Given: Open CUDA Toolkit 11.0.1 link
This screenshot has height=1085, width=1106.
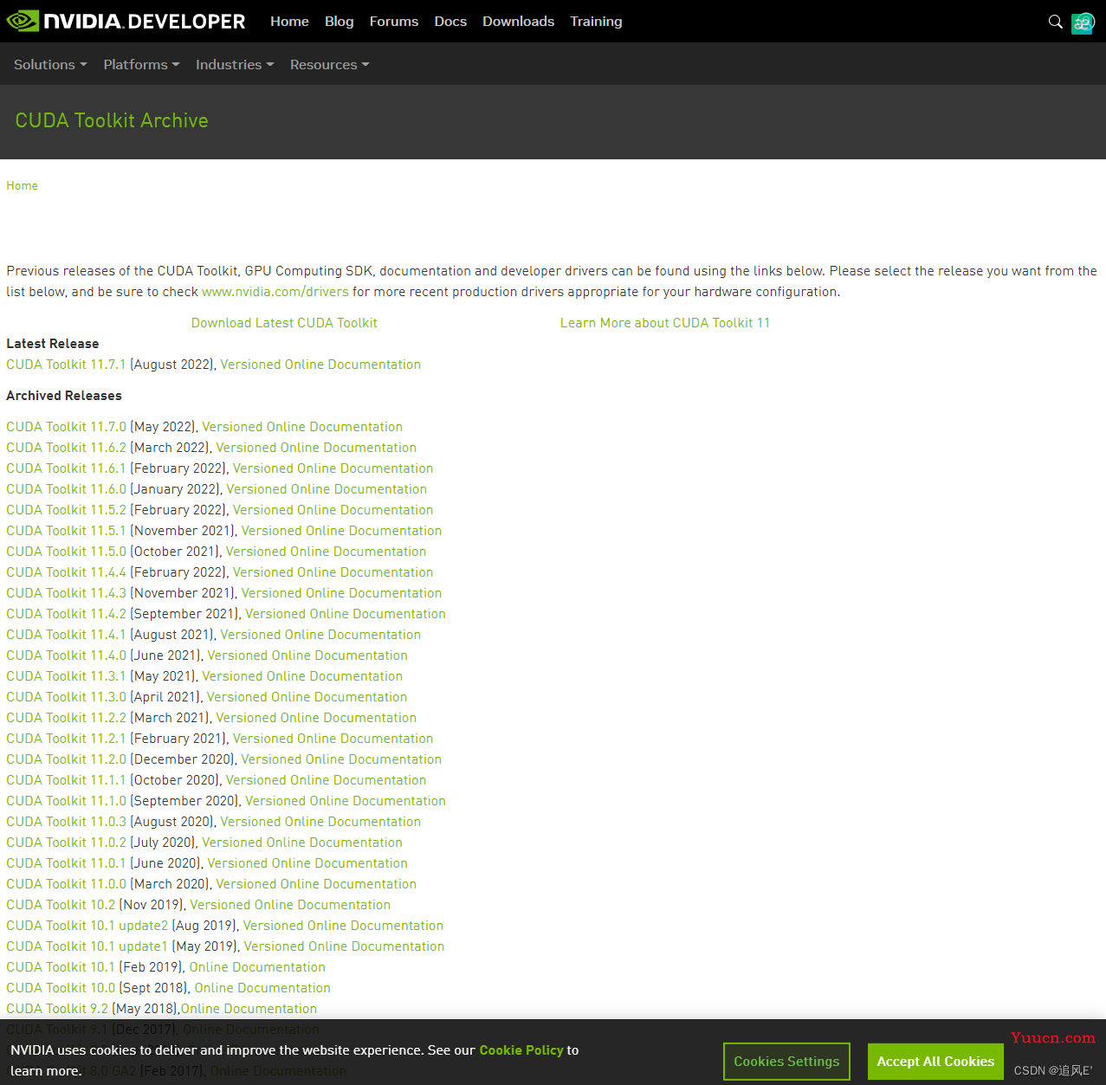Looking at the screenshot, I should coord(66,863).
